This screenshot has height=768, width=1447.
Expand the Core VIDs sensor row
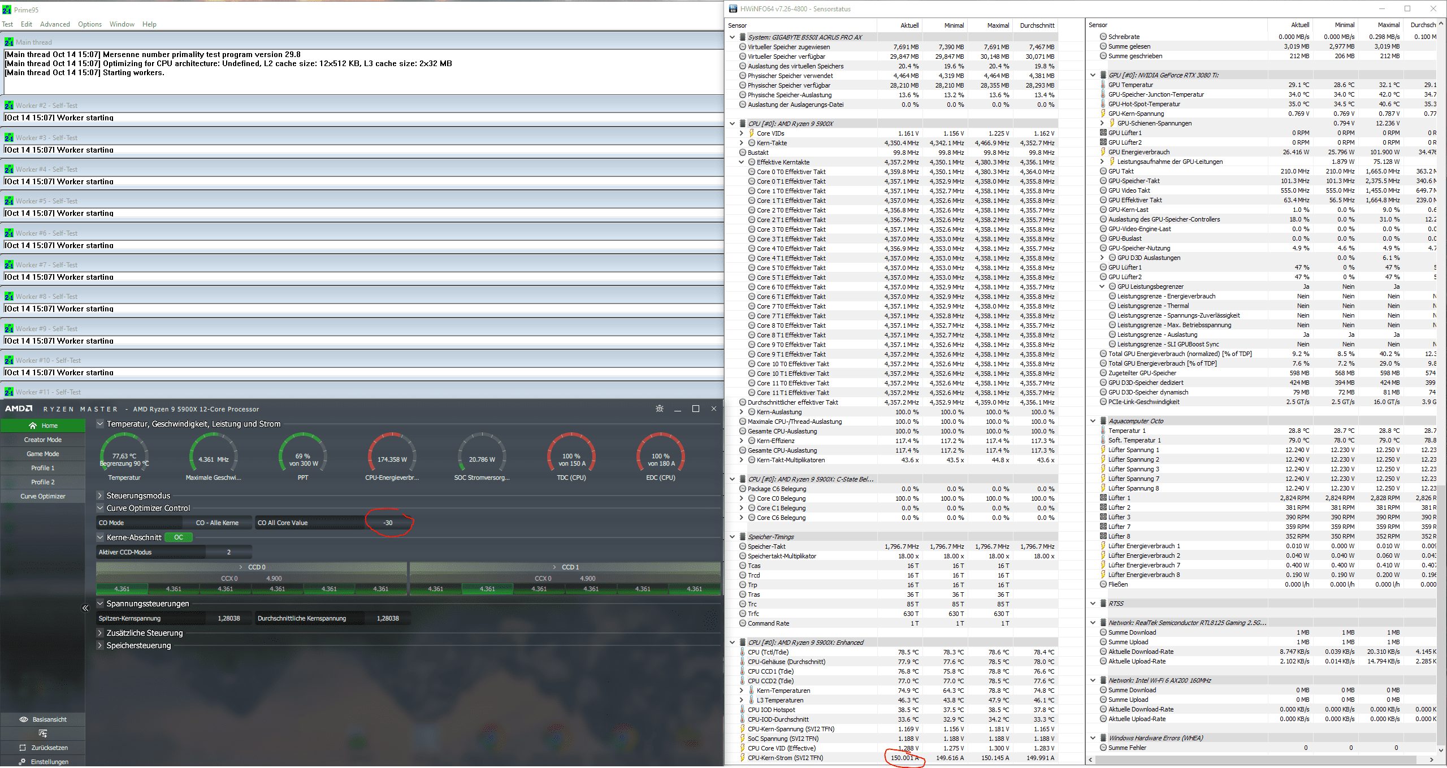point(742,133)
